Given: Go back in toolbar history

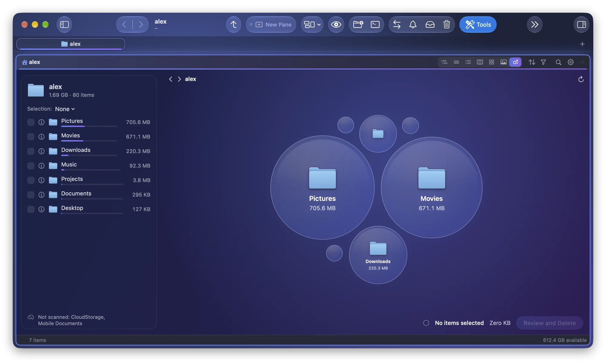Looking at the screenshot, I should click(x=124, y=25).
